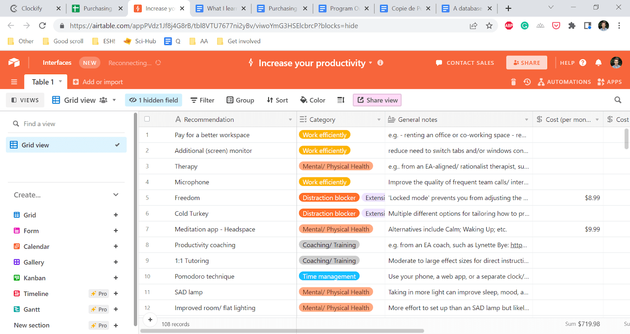Click the share page icon in address bar
The image size is (630, 334).
point(473,26)
